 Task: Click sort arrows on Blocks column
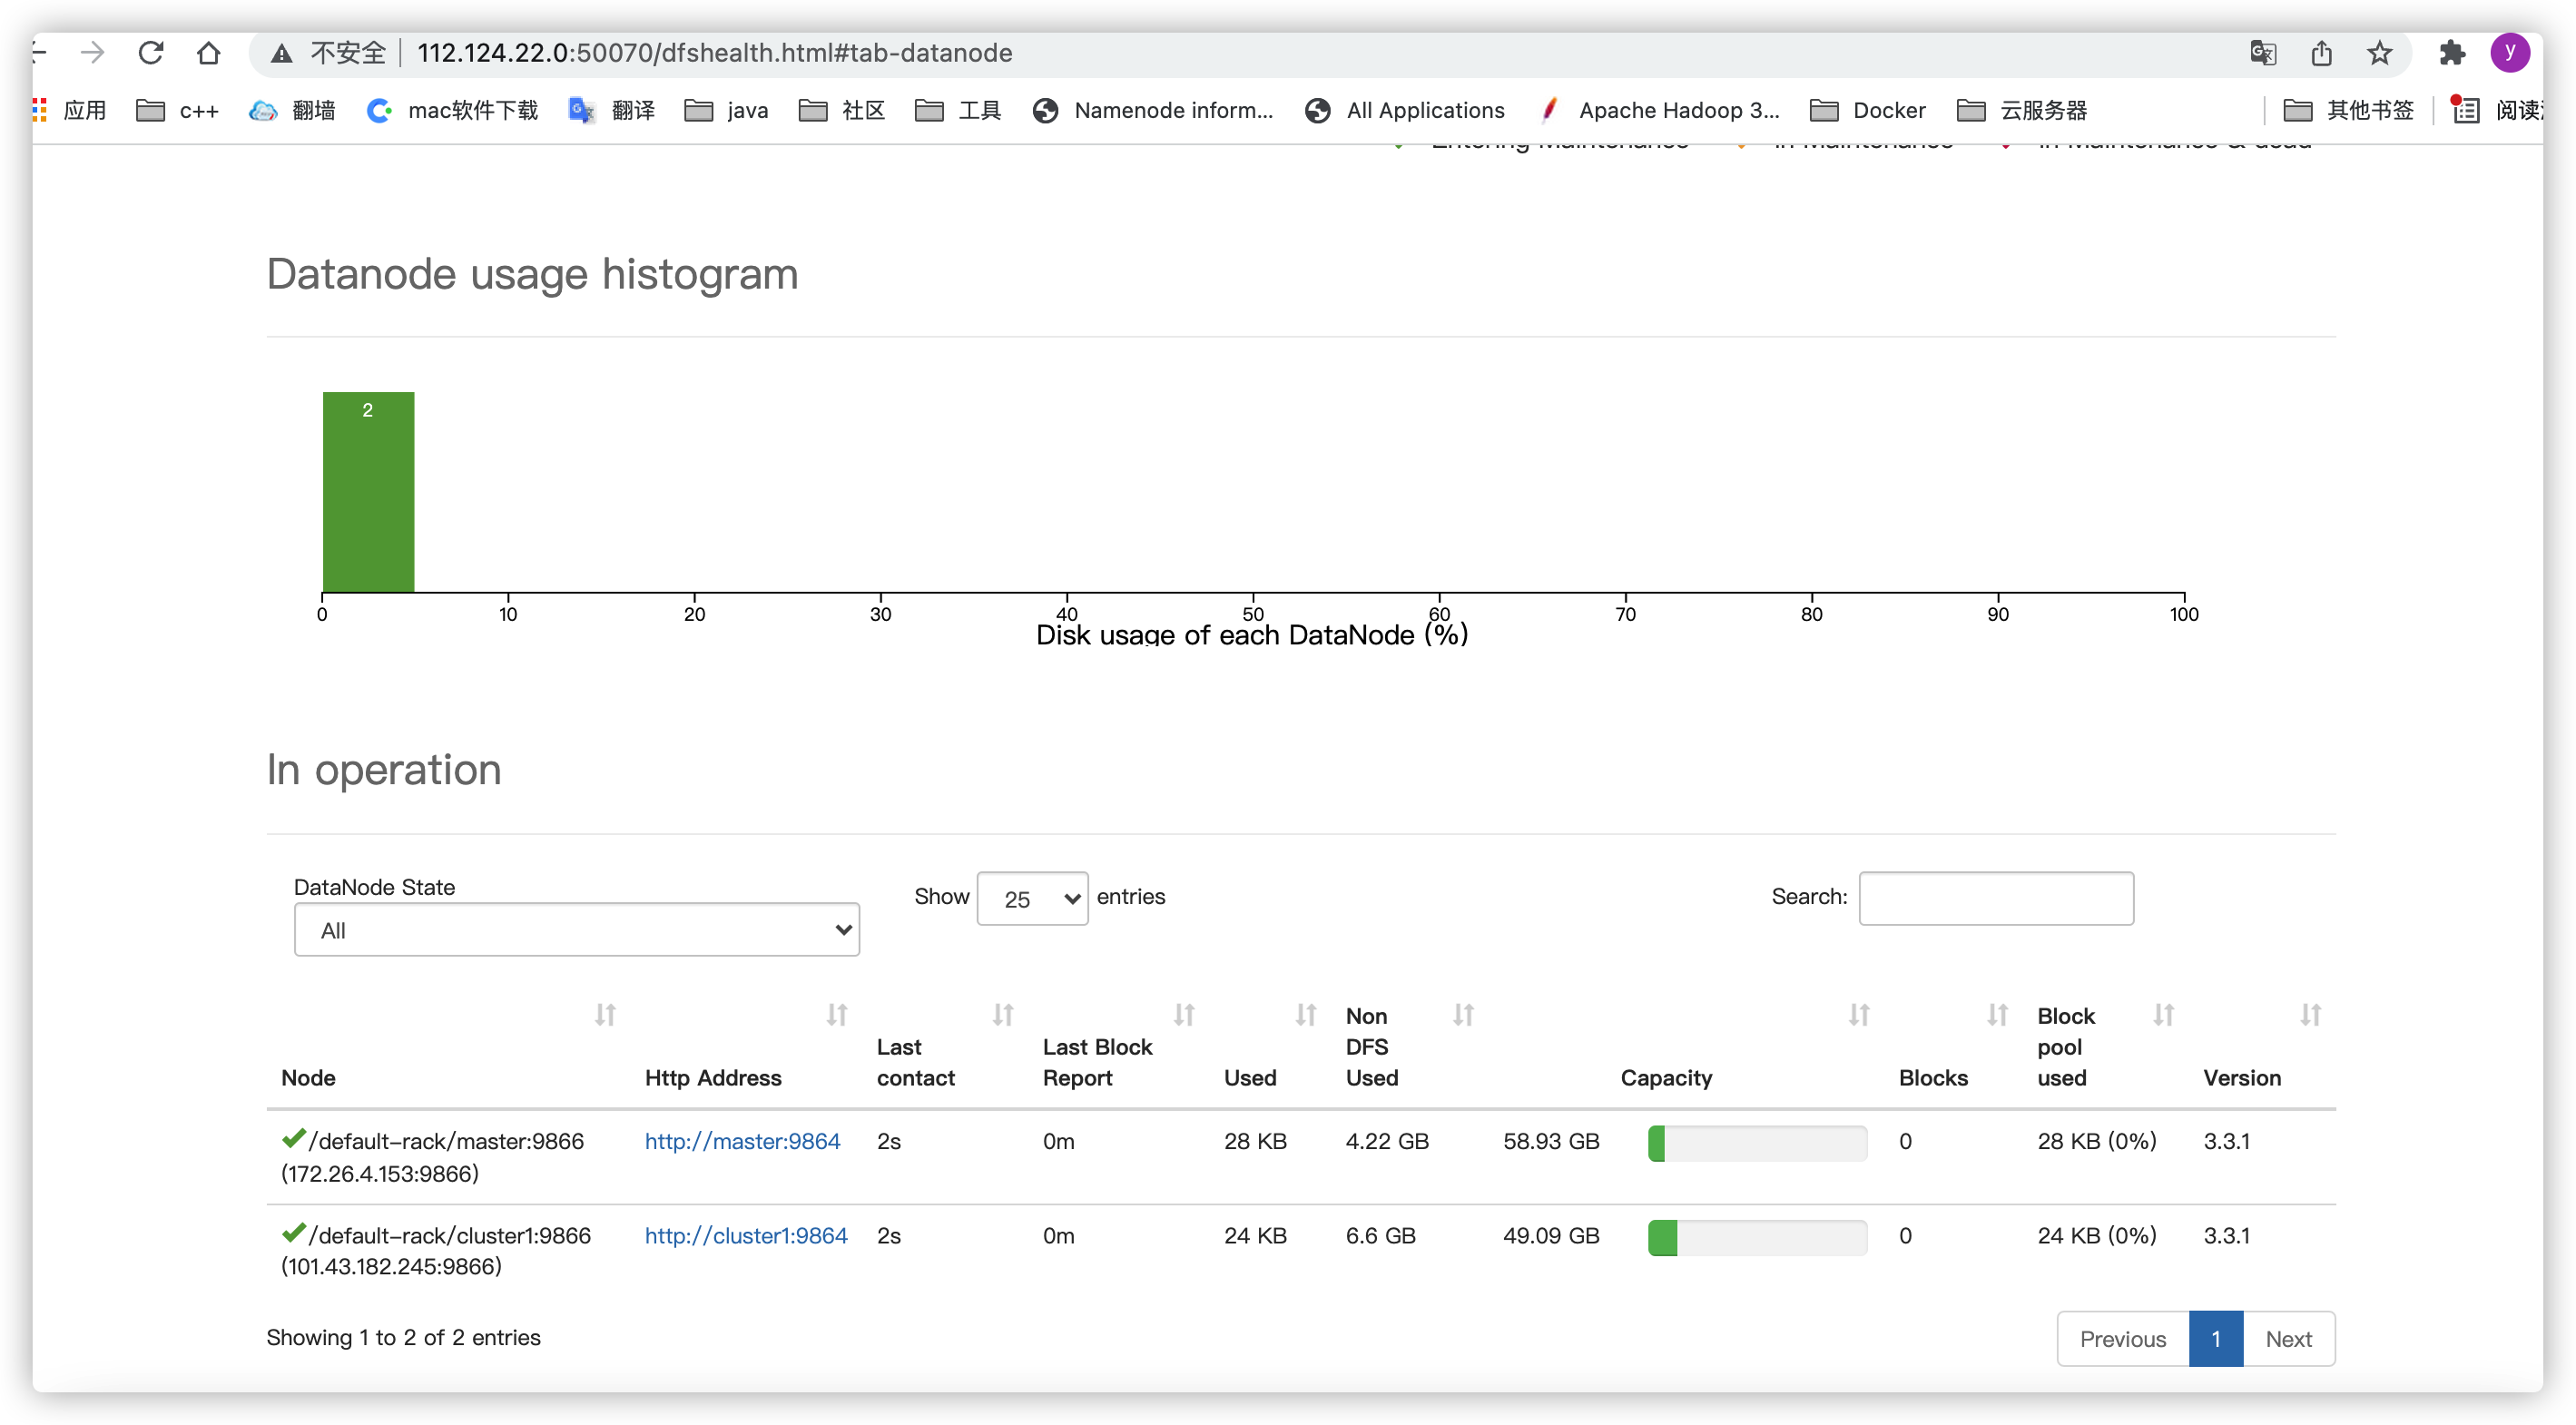(1997, 1015)
